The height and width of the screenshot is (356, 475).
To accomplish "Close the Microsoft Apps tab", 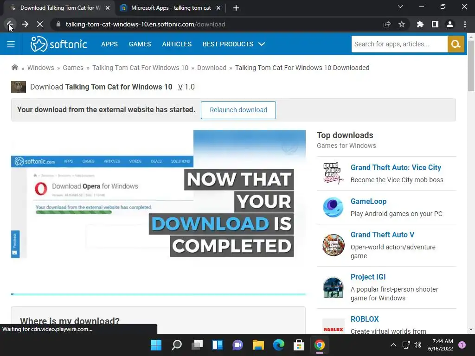I will pyautogui.click(x=218, y=8).
